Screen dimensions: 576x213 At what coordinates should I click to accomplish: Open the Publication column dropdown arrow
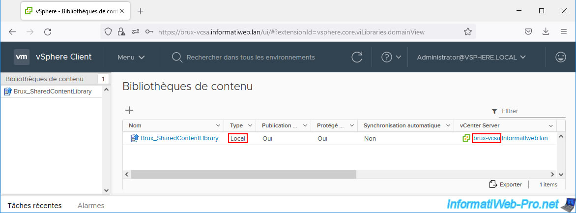[305, 126]
